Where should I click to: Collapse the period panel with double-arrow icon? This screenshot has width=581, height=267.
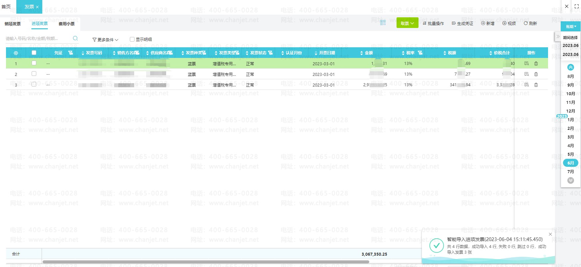point(558,36)
